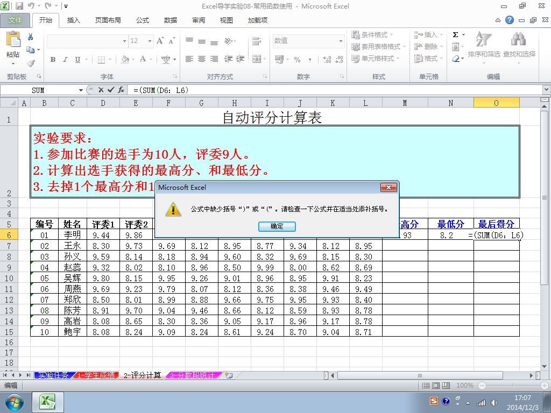This screenshot has height=413, width=551.
Task: Open the Fill Color dropdown arrow
Action: (x=133, y=60)
